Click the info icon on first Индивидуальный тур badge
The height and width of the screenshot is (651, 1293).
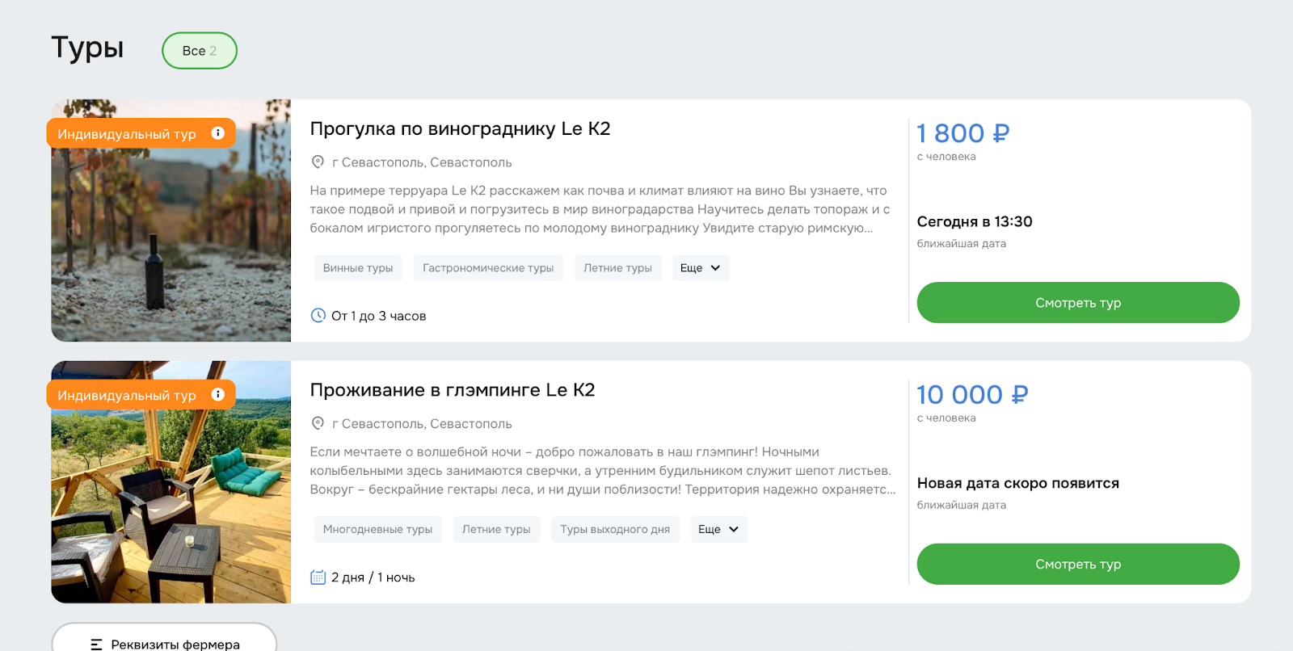pos(218,133)
